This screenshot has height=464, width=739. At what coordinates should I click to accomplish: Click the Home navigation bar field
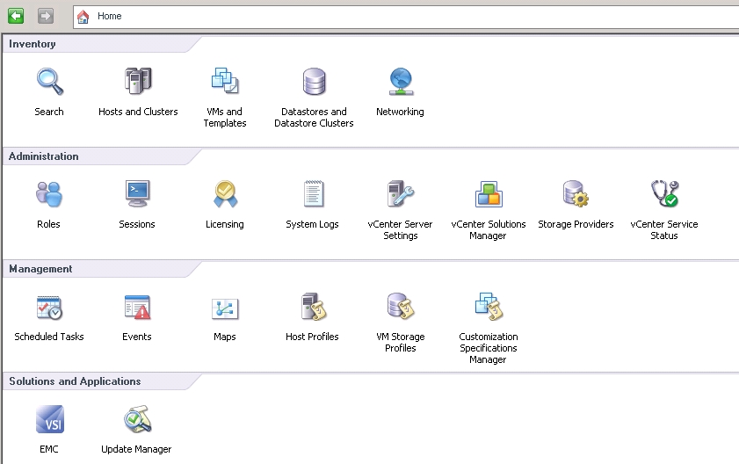(406, 17)
